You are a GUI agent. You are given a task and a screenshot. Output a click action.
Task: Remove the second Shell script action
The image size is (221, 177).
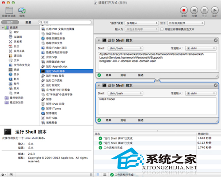point(216,85)
